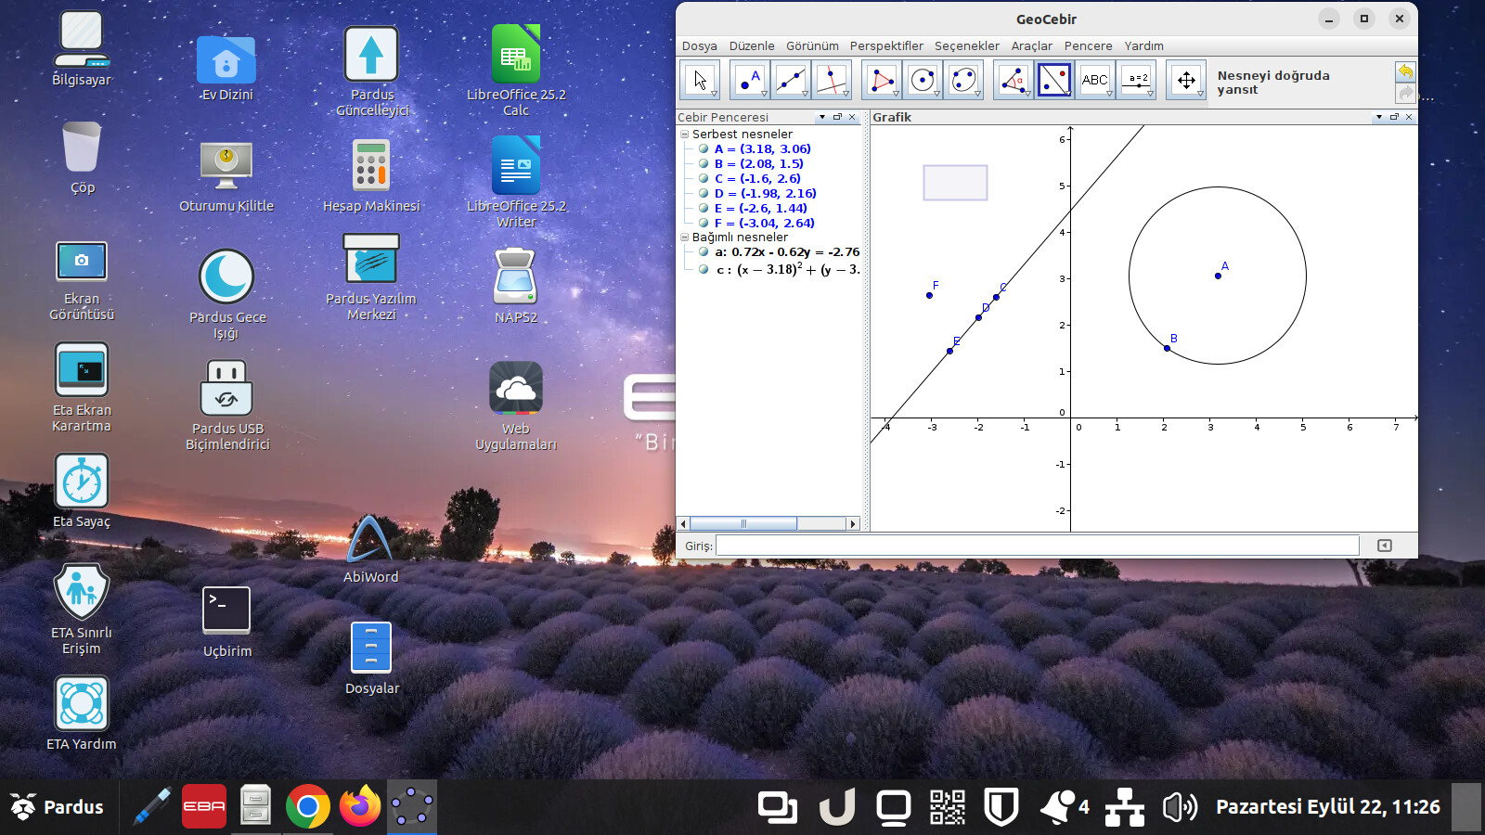Select the ABC text insert tool
Viewport: 1485px width, 835px height.
[1094, 81]
